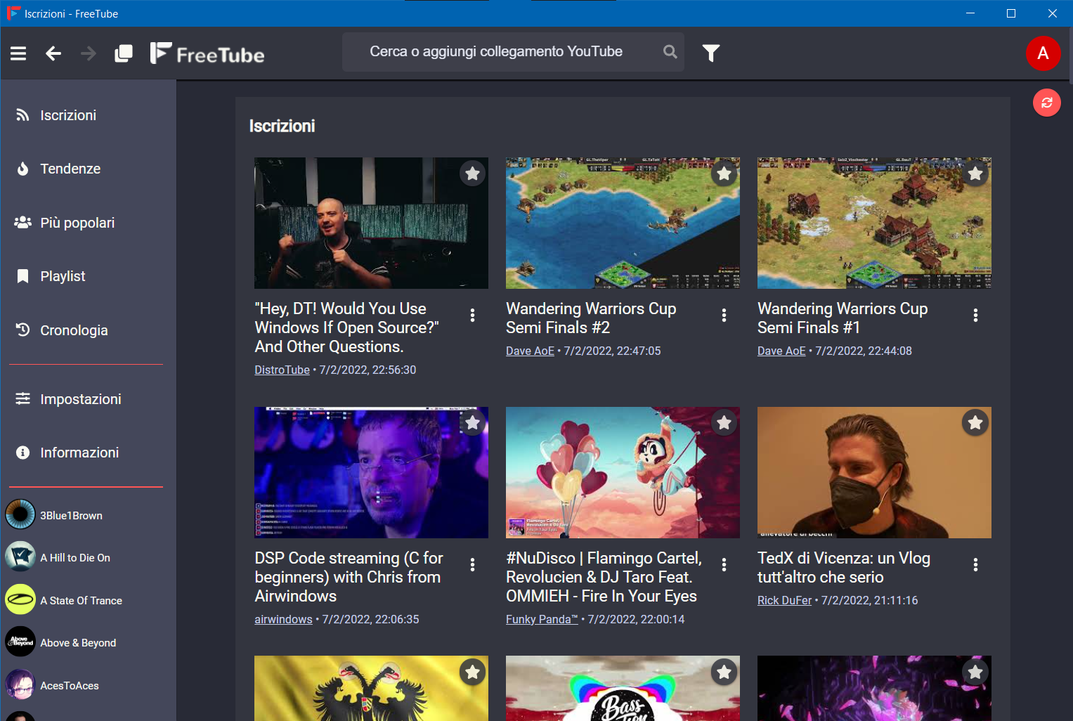Open the options menu on the airwindows video
The width and height of the screenshot is (1073, 721).
tap(472, 564)
